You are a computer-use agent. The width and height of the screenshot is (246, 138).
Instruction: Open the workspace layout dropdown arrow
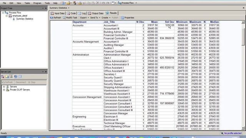click(x=115, y=3)
